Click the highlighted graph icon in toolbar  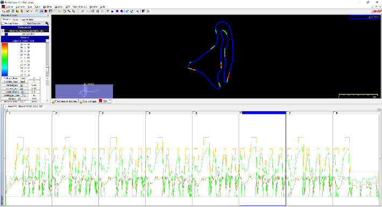tap(41, 11)
